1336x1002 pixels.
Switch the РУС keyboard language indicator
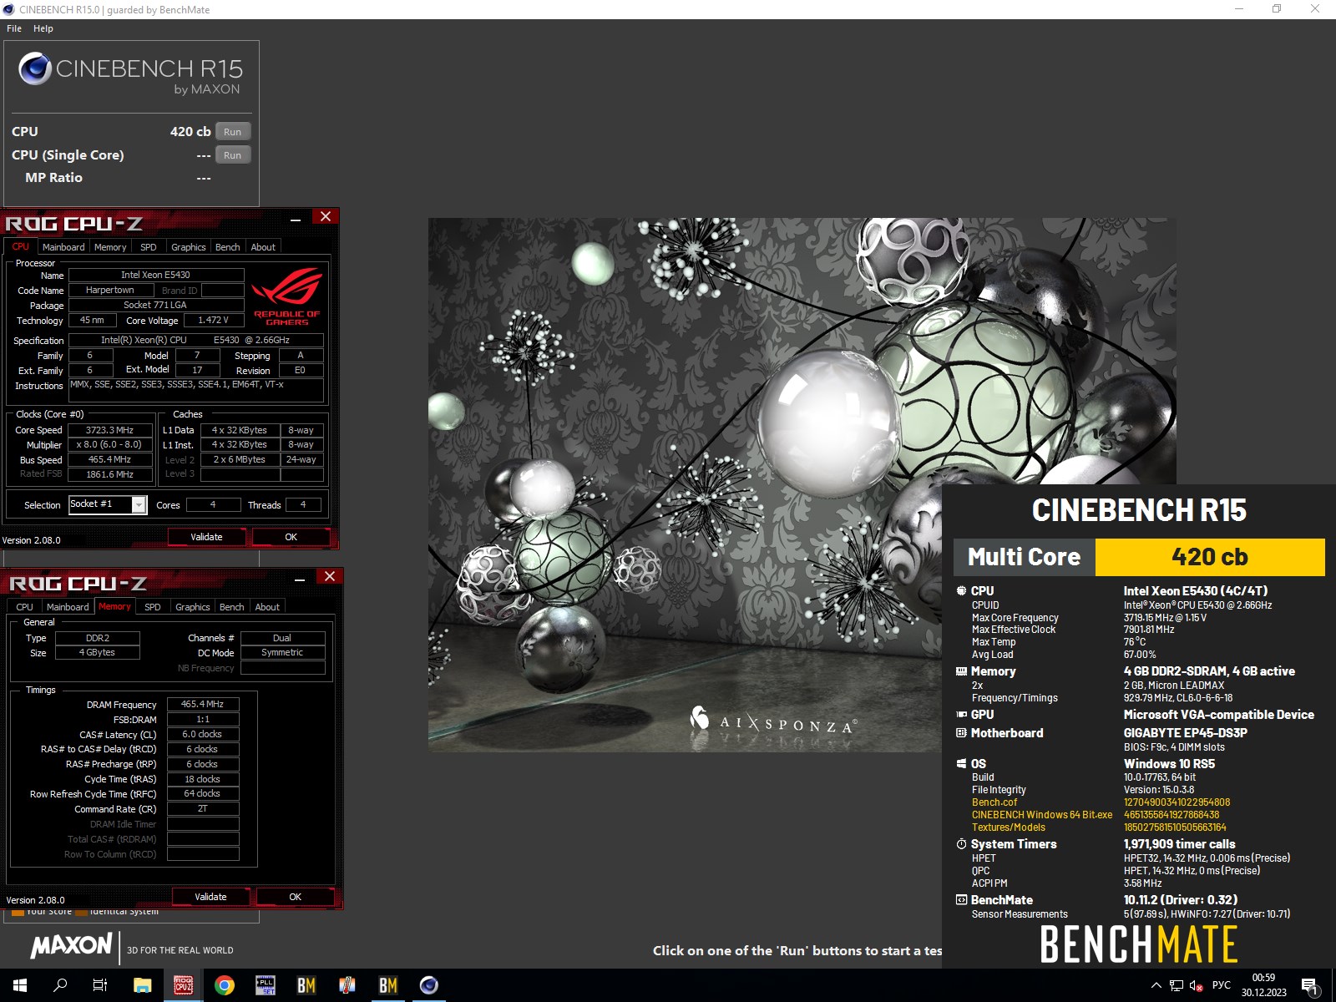click(1222, 985)
